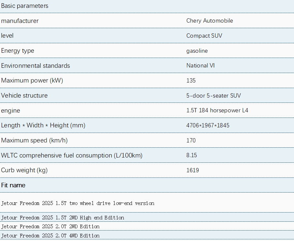Select the 'Maximum speed (km/h)' label
This screenshot has height=241, width=294.
(34, 140)
